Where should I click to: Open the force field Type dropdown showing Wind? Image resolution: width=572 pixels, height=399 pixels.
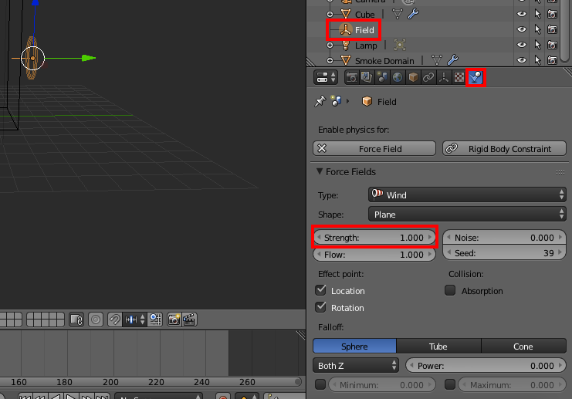pos(467,194)
